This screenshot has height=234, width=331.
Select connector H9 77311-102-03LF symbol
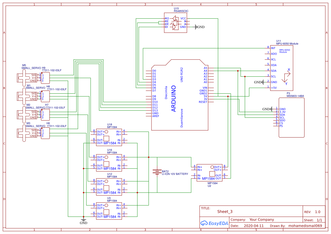point(45,77)
